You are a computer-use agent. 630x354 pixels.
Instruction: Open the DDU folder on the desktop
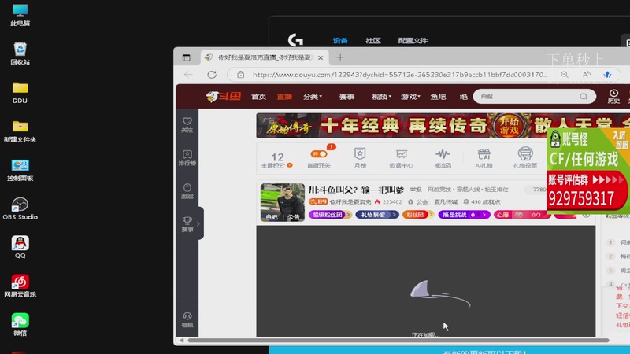point(20,92)
